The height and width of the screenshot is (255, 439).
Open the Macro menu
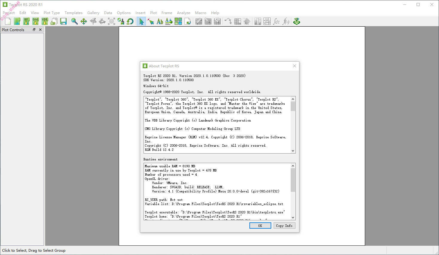click(x=201, y=13)
